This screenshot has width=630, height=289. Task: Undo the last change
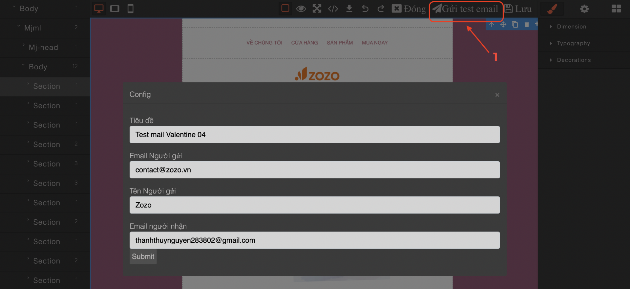[x=365, y=9]
